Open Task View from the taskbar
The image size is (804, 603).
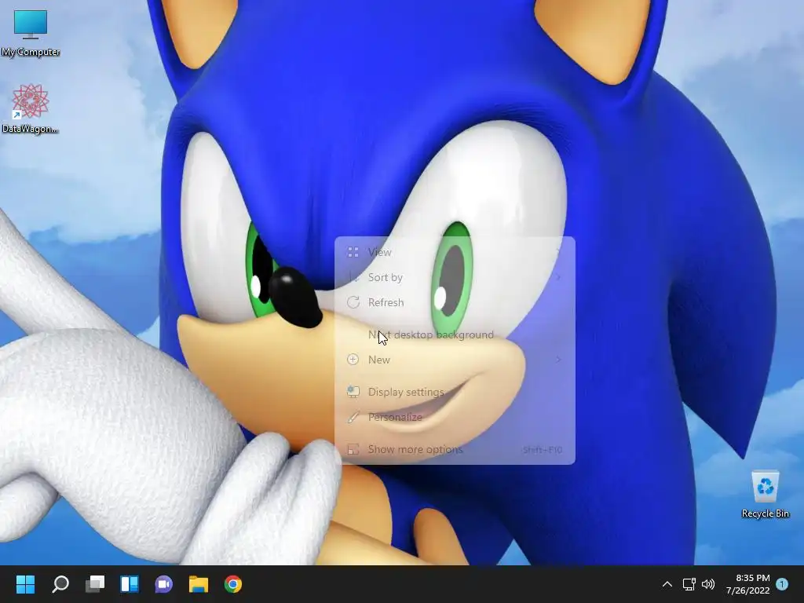point(95,584)
